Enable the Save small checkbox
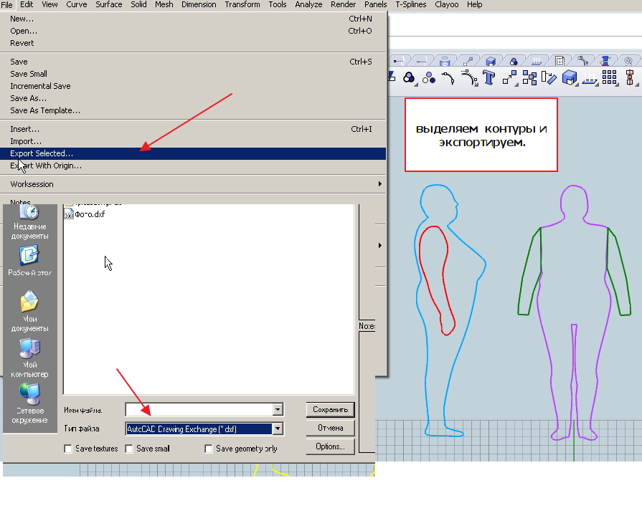Screen dimensions: 642x531 click(x=129, y=449)
